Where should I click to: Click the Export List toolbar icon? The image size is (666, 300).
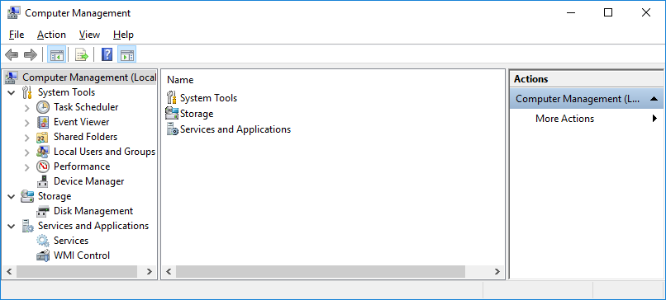(x=81, y=54)
